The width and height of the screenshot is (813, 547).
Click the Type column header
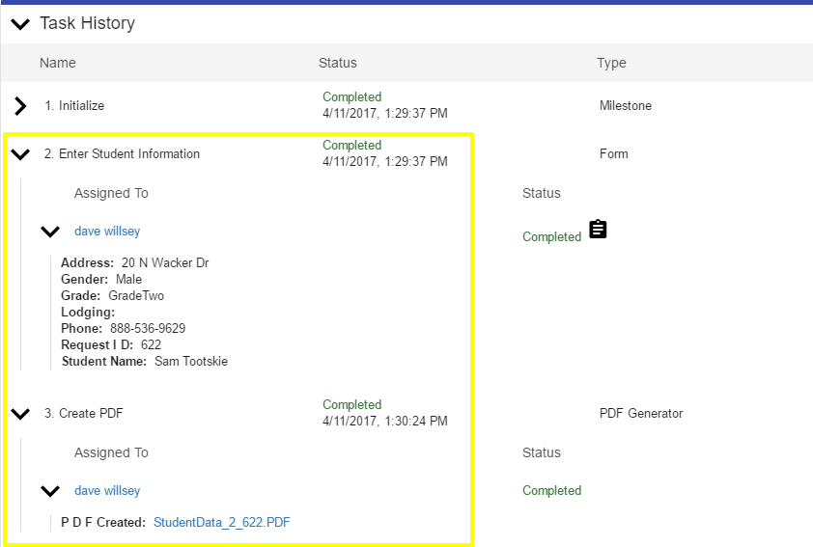pos(611,64)
